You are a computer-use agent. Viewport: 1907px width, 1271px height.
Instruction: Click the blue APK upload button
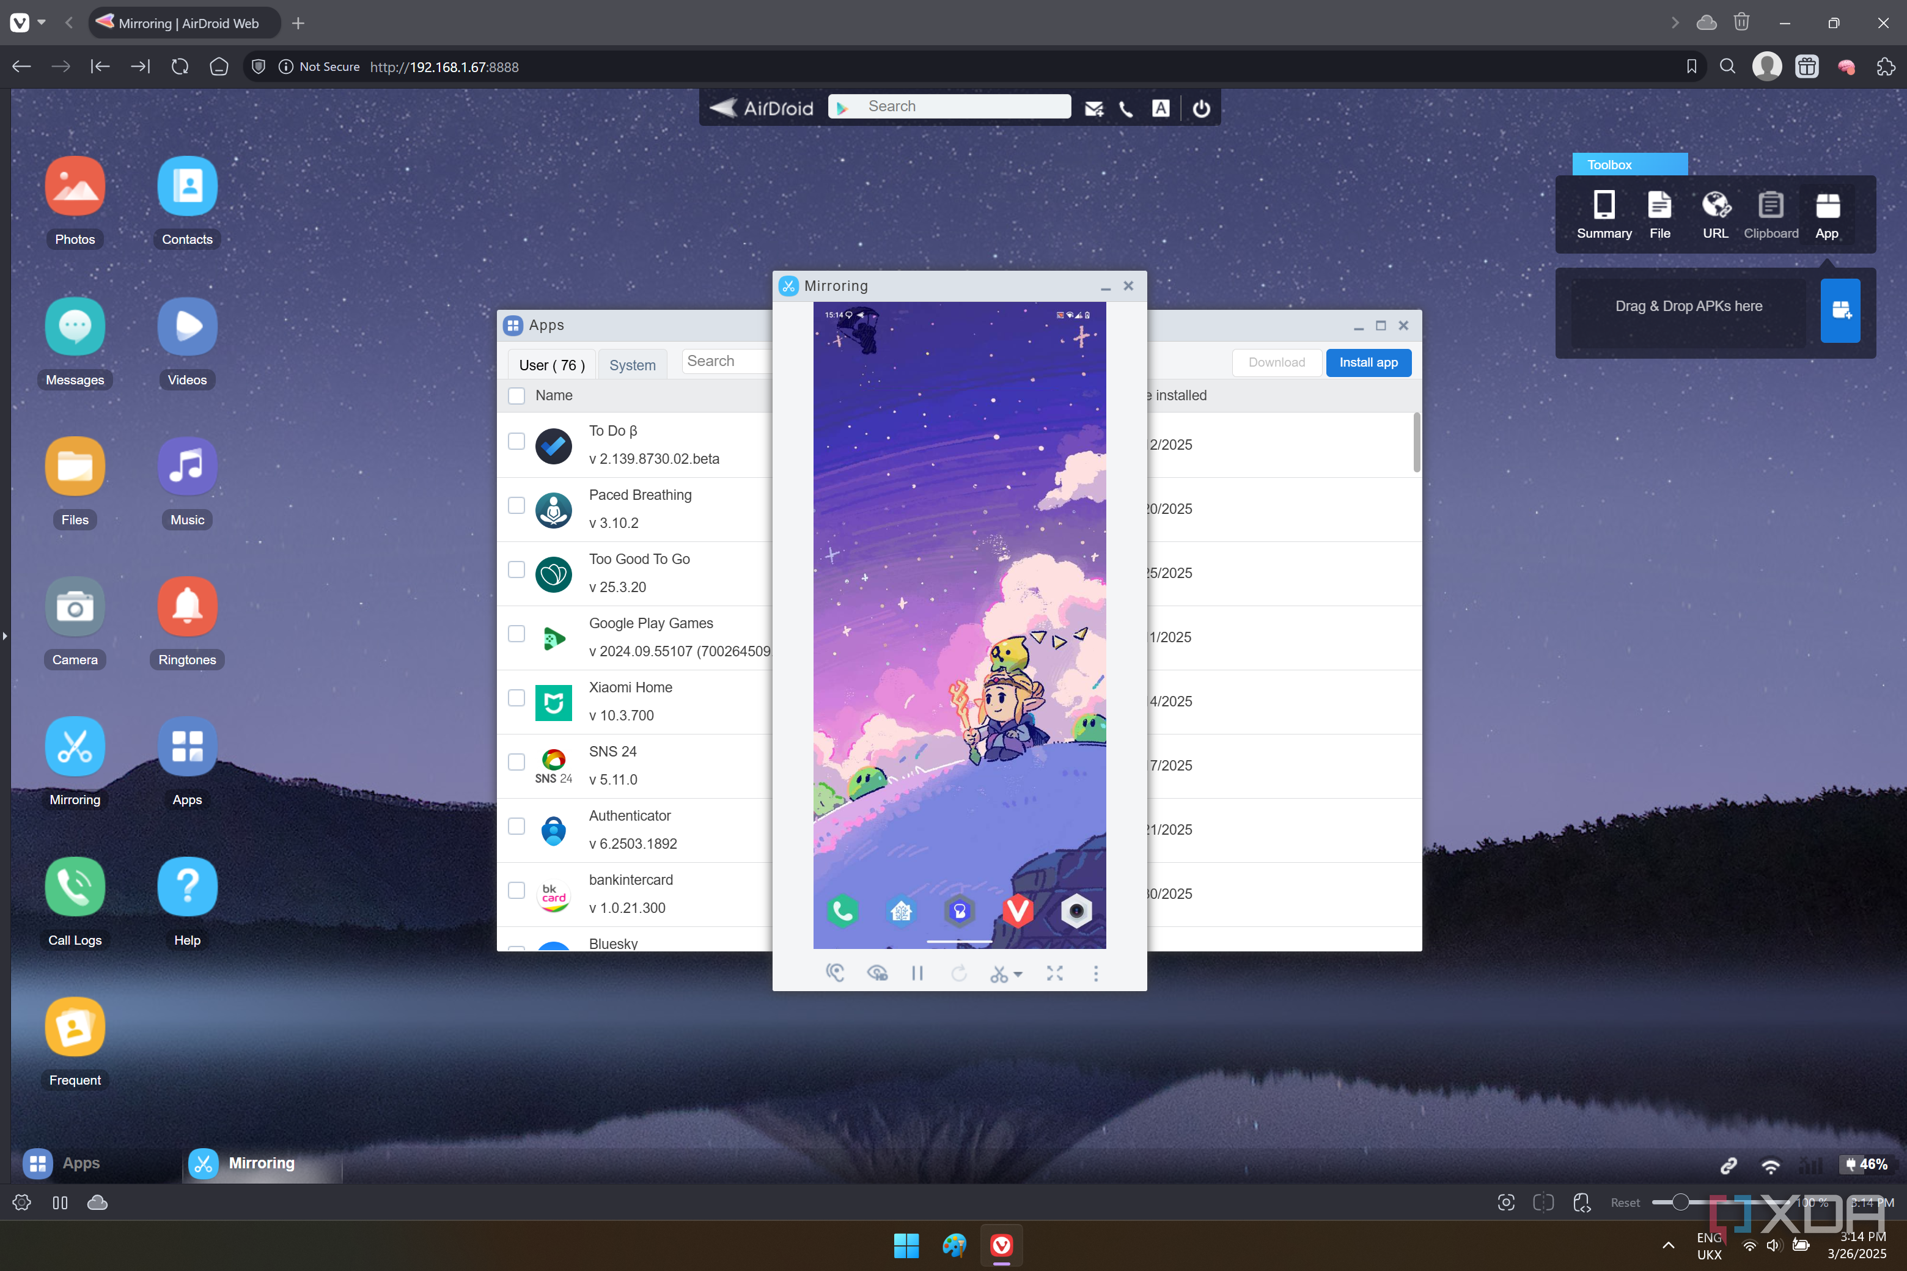1840,310
